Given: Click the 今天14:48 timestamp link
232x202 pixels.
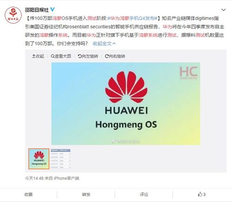Looking at the screenshot, I should pos(34,178).
